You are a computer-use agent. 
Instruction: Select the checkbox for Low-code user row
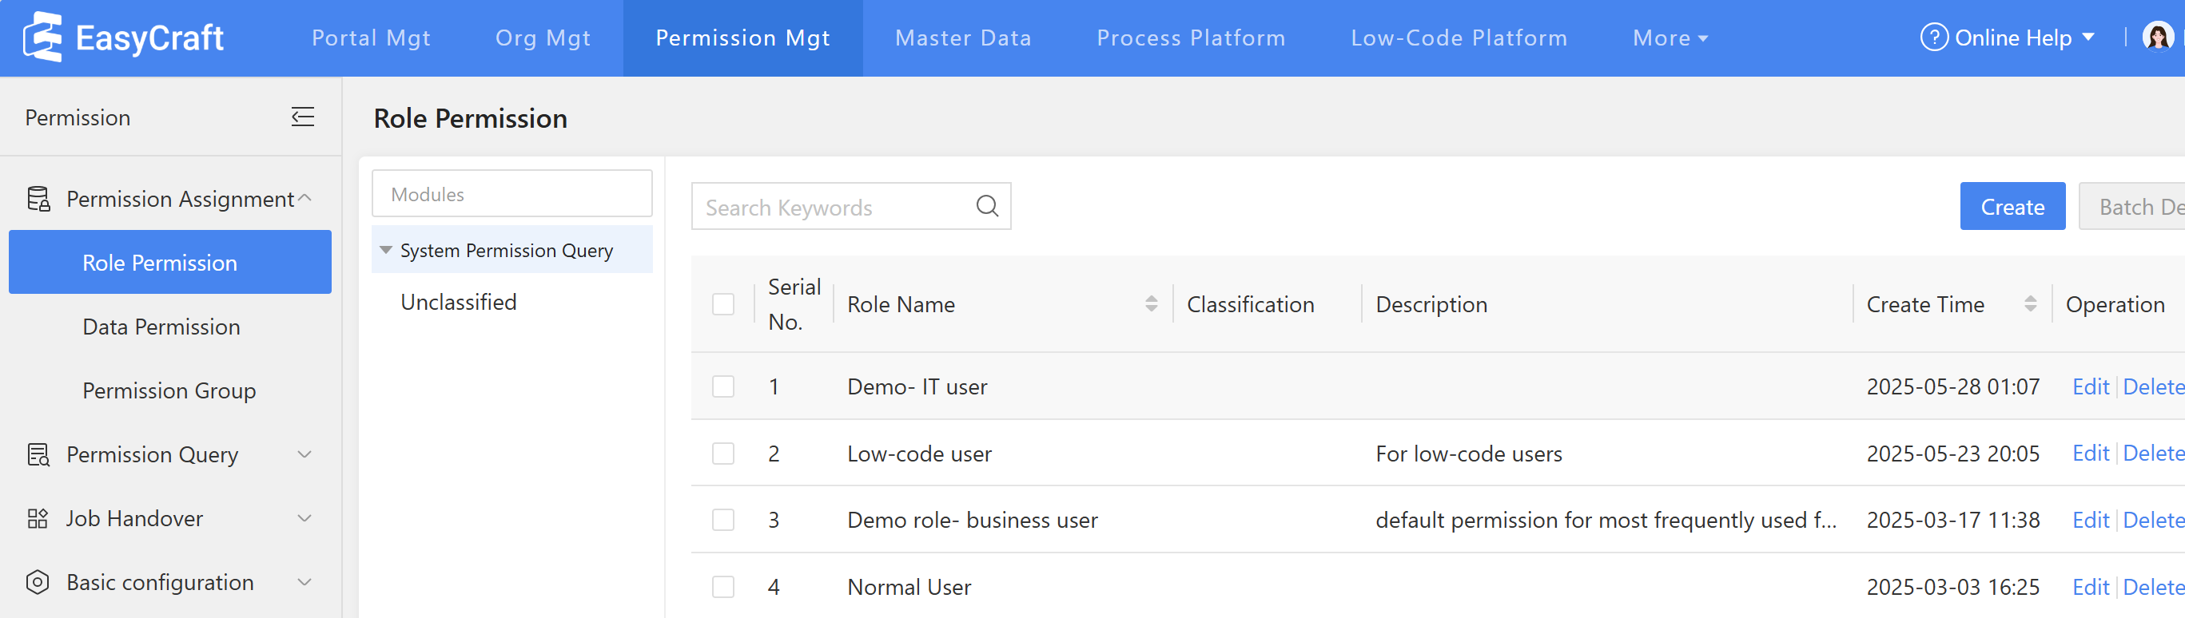pyautogui.click(x=722, y=454)
